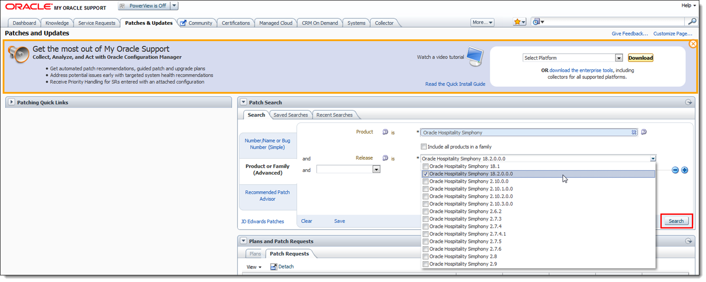Open the Service Requests tab
706x282 pixels.
click(96, 22)
